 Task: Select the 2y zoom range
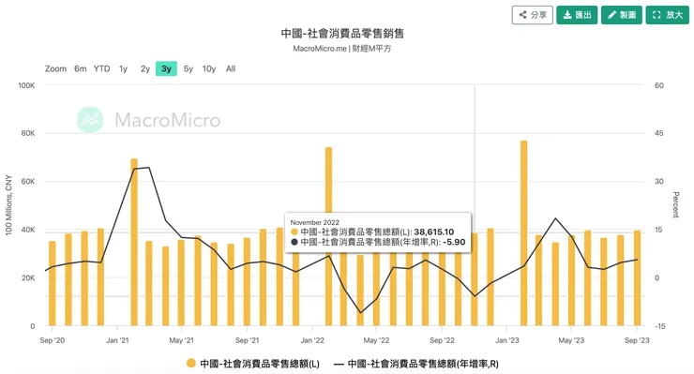click(x=145, y=68)
